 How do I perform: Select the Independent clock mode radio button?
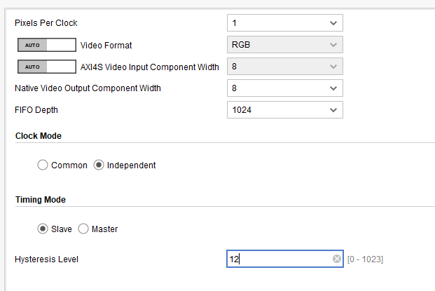pyautogui.click(x=99, y=165)
